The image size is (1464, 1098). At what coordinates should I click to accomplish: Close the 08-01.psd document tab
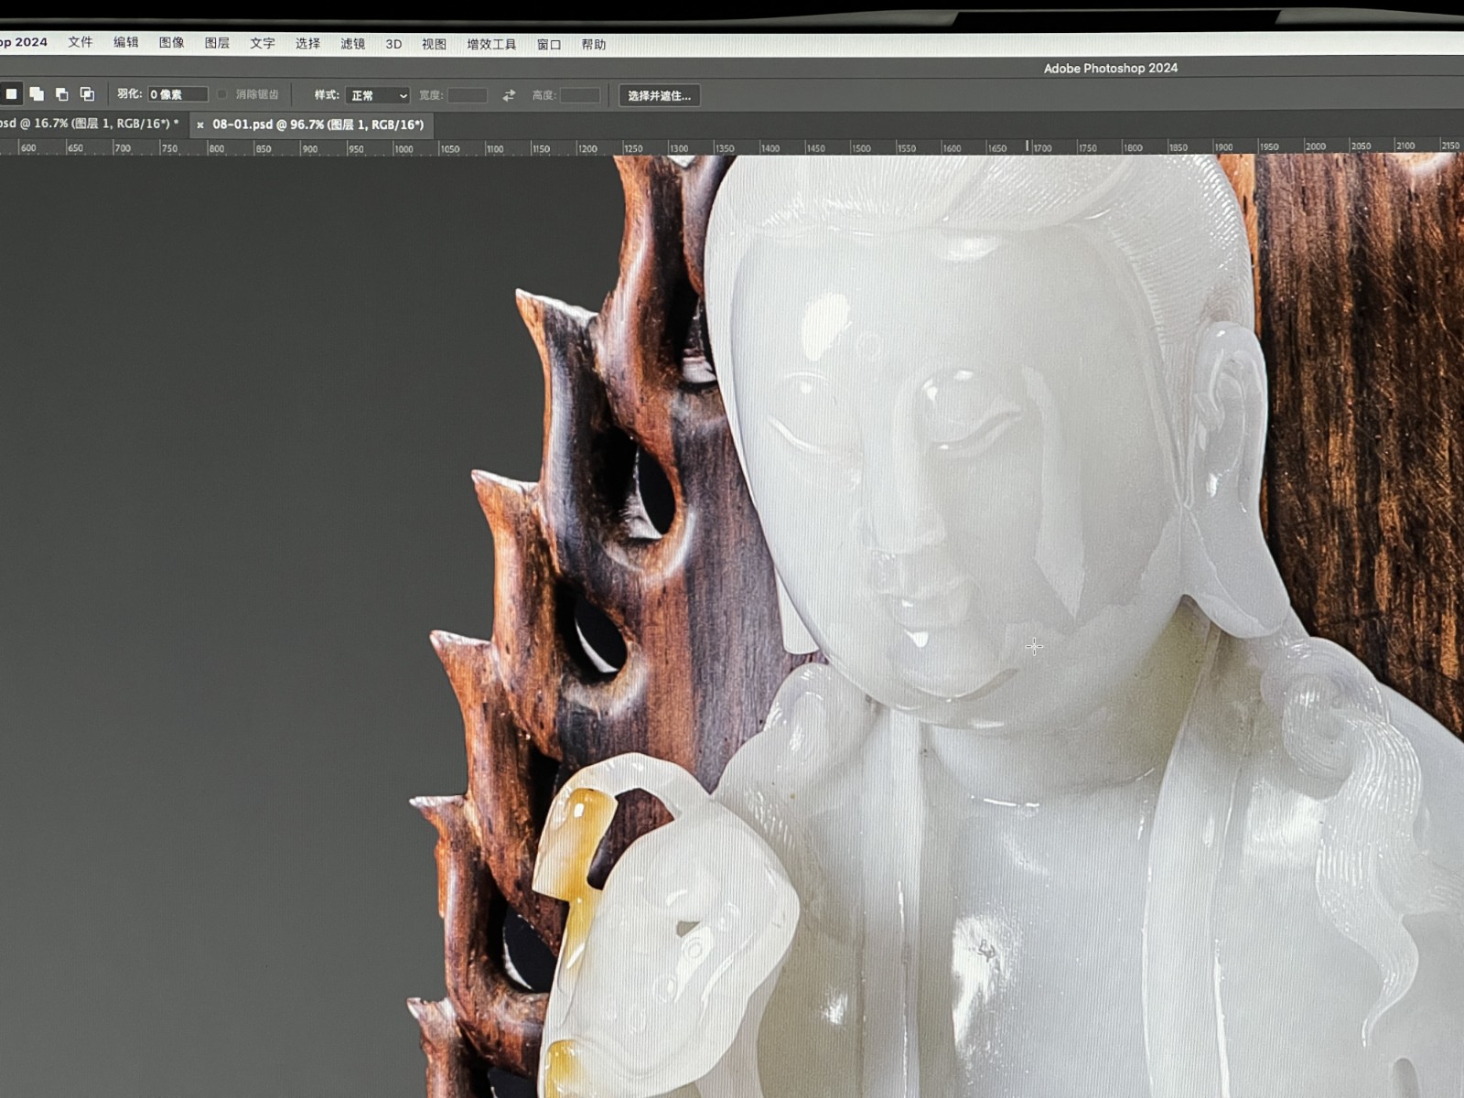click(x=200, y=125)
